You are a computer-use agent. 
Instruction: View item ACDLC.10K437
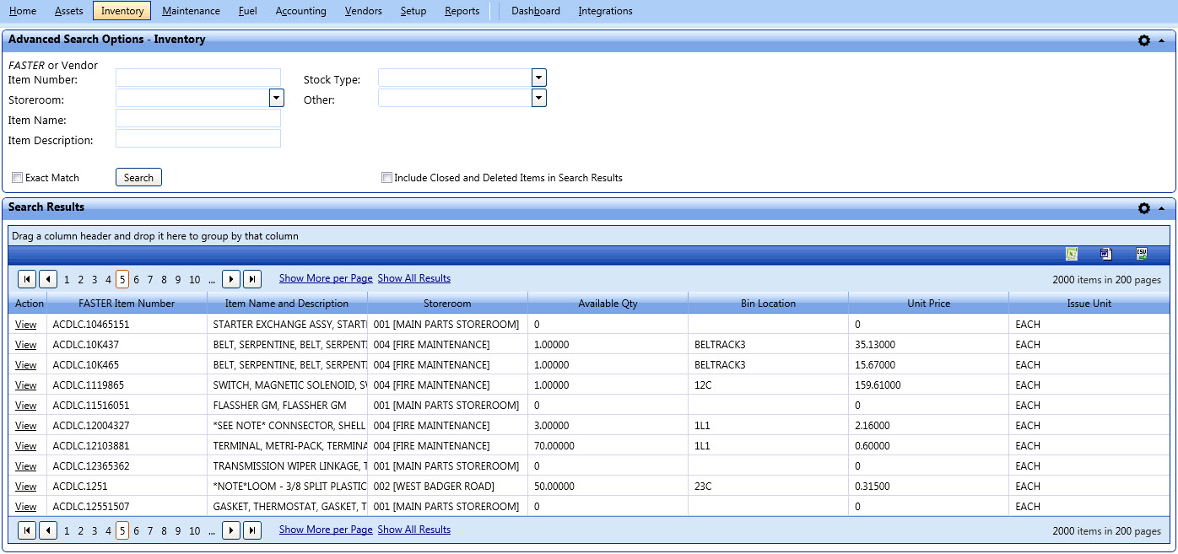pyautogui.click(x=25, y=345)
